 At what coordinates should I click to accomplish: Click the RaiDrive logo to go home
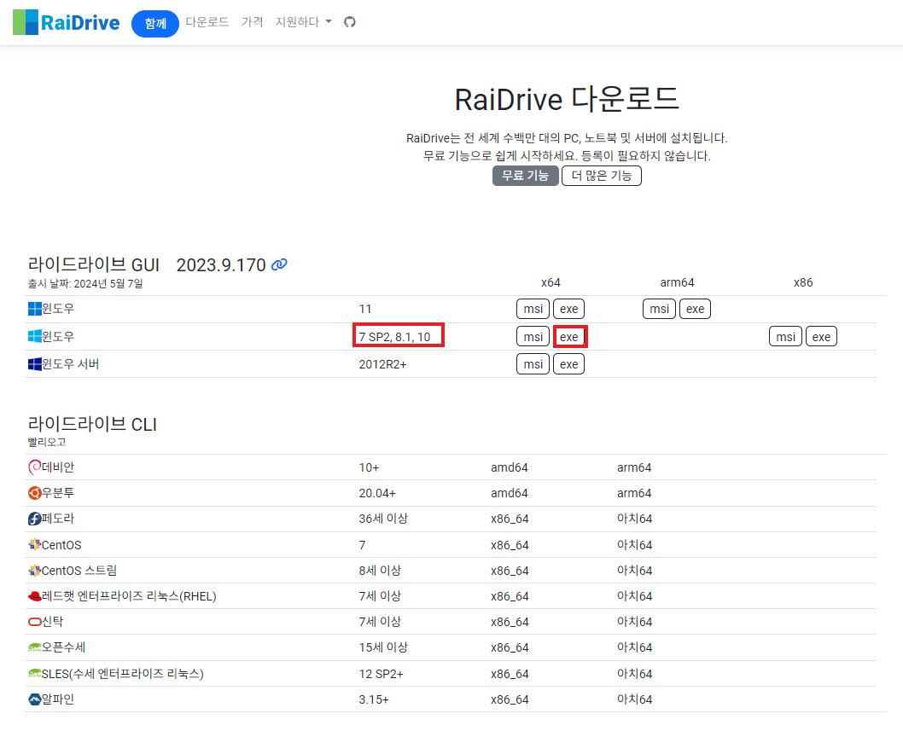click(x=66, y=22)
